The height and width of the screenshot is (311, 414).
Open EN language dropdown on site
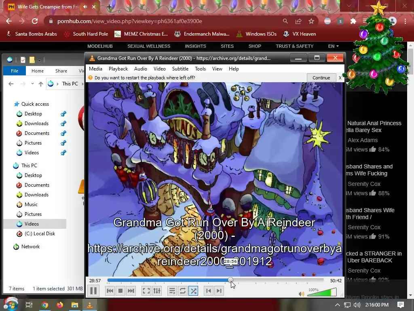click(334, 46)
